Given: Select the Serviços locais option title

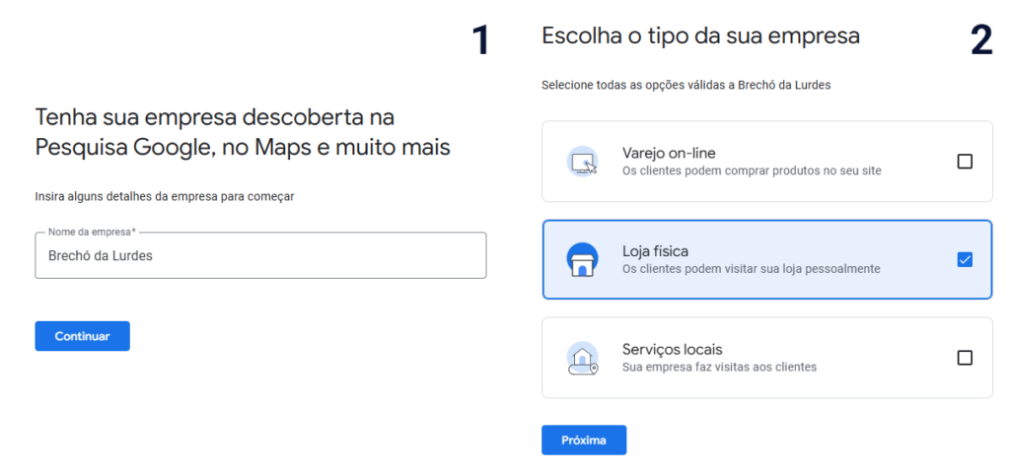Looking at the screenshot, I should 672,350.
